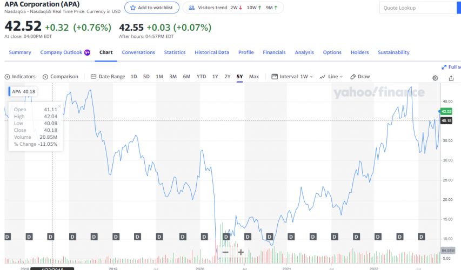461x270 pixels.
Task: Open the Financials tab
Action: pos(274,52)
